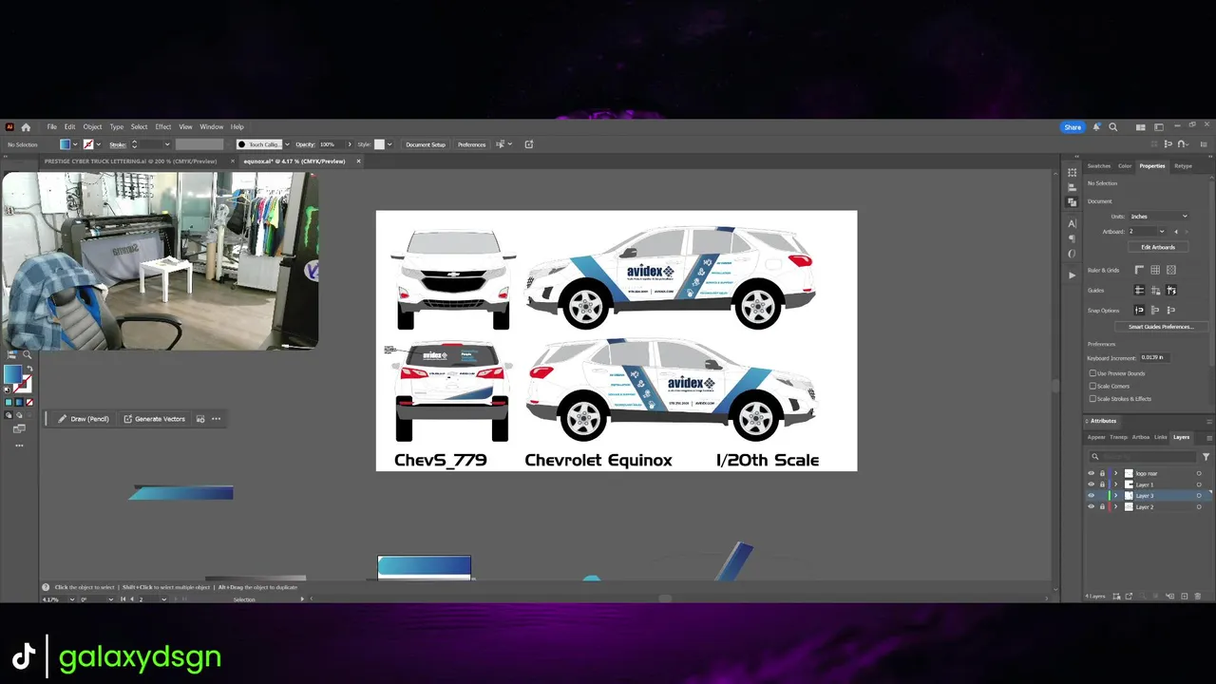Open the Transform icon in side dock
The width and height of the screenshot is (1216, 684).
[1073, 172]
